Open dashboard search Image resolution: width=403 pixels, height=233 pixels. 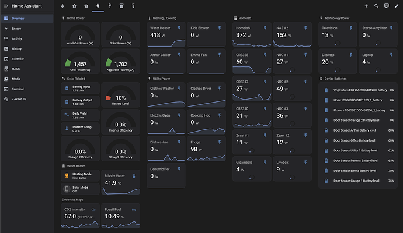click(376, 6)
